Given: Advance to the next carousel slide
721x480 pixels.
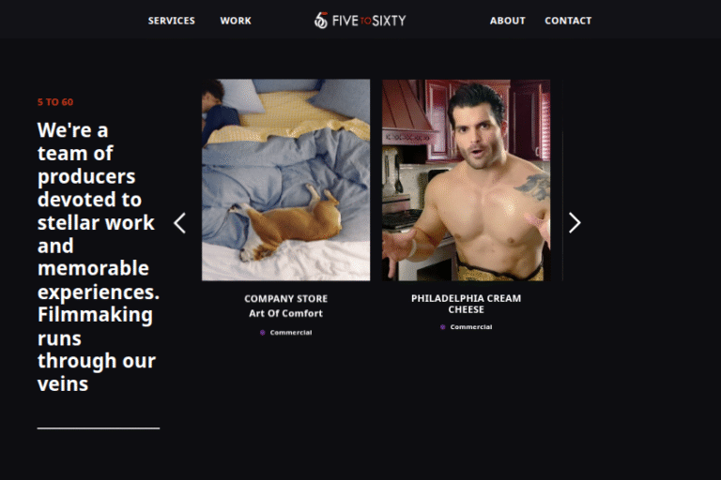Looking at the screenshot, I should pos(575,223).
